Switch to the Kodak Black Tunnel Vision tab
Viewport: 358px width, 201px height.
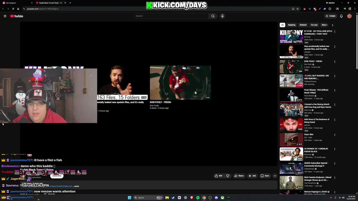point(51,3)
